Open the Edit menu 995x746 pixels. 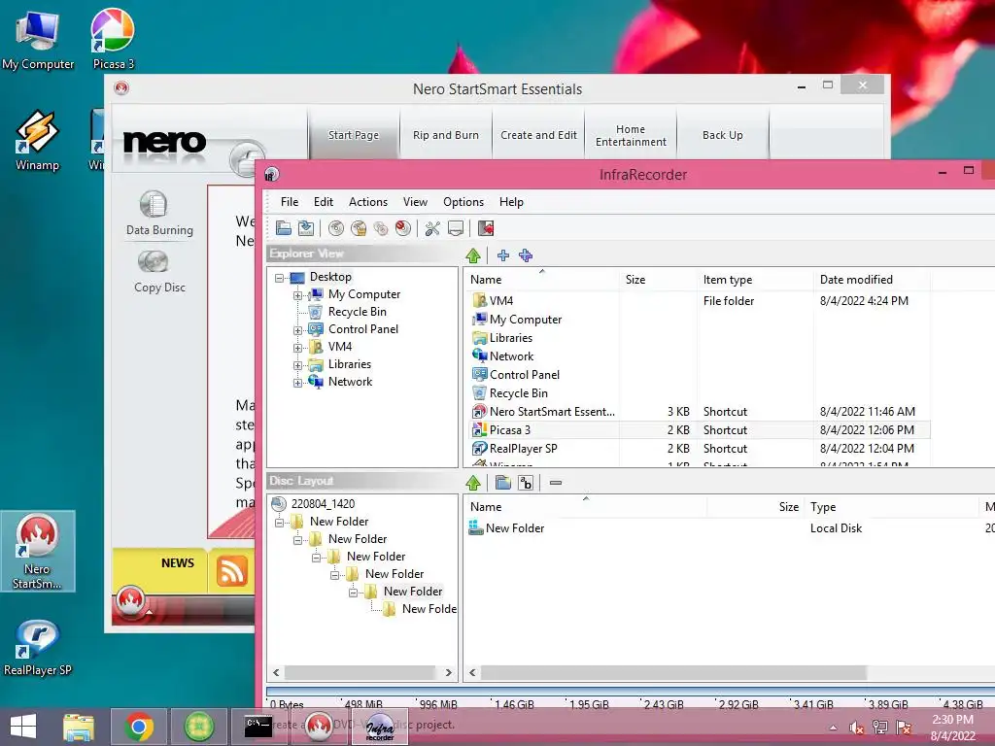point(323,202)
